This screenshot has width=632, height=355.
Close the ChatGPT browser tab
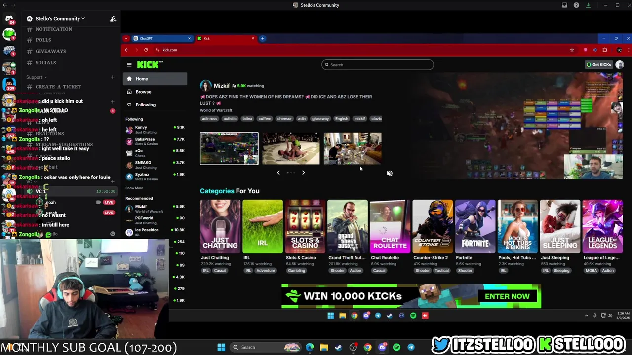tap(189, 38)
